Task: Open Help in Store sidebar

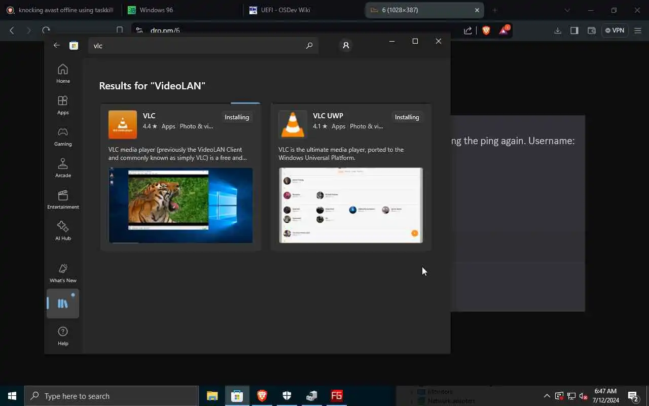Action: coord(63,336)
